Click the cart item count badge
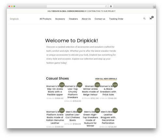The height and width of the screenshot is (138, 163). coord(153,17)
